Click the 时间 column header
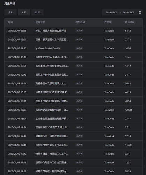Screen dimensions: 146x175 tap(10, 22)
